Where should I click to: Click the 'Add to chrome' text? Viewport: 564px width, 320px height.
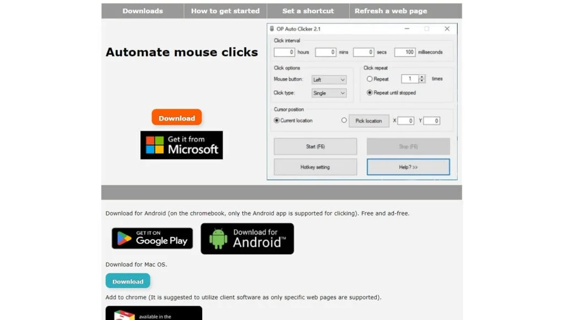126,297
